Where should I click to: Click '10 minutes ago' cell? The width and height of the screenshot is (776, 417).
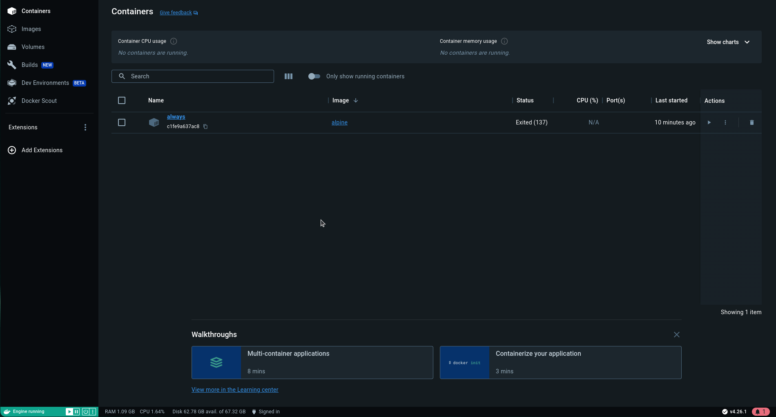pyautogui.click(x=675, y=122)
